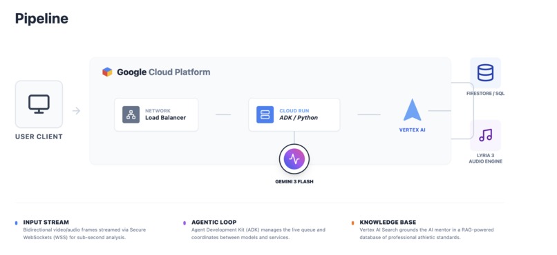Open the Firestore / SQL database icon
This screenshot has width=557, height=255.
pyautogui.click(x=485, y=72)
